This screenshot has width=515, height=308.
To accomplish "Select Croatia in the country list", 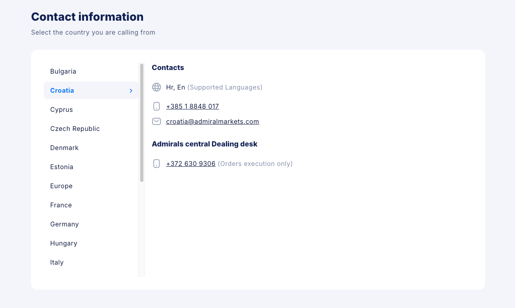I will 62,90.
